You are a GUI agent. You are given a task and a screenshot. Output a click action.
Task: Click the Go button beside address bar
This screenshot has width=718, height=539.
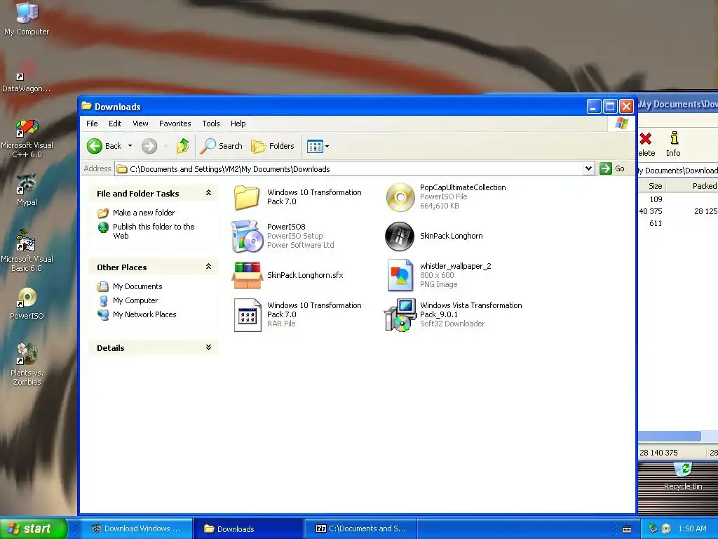pos(612,168)
